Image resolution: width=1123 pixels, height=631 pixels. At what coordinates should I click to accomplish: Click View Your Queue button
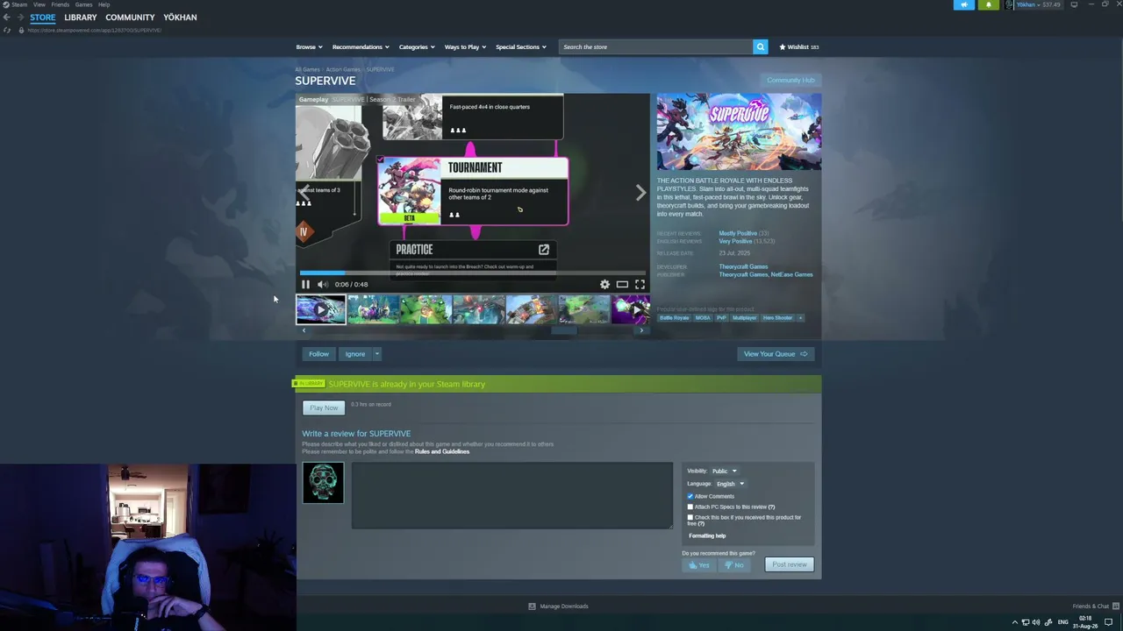(776, 354)
